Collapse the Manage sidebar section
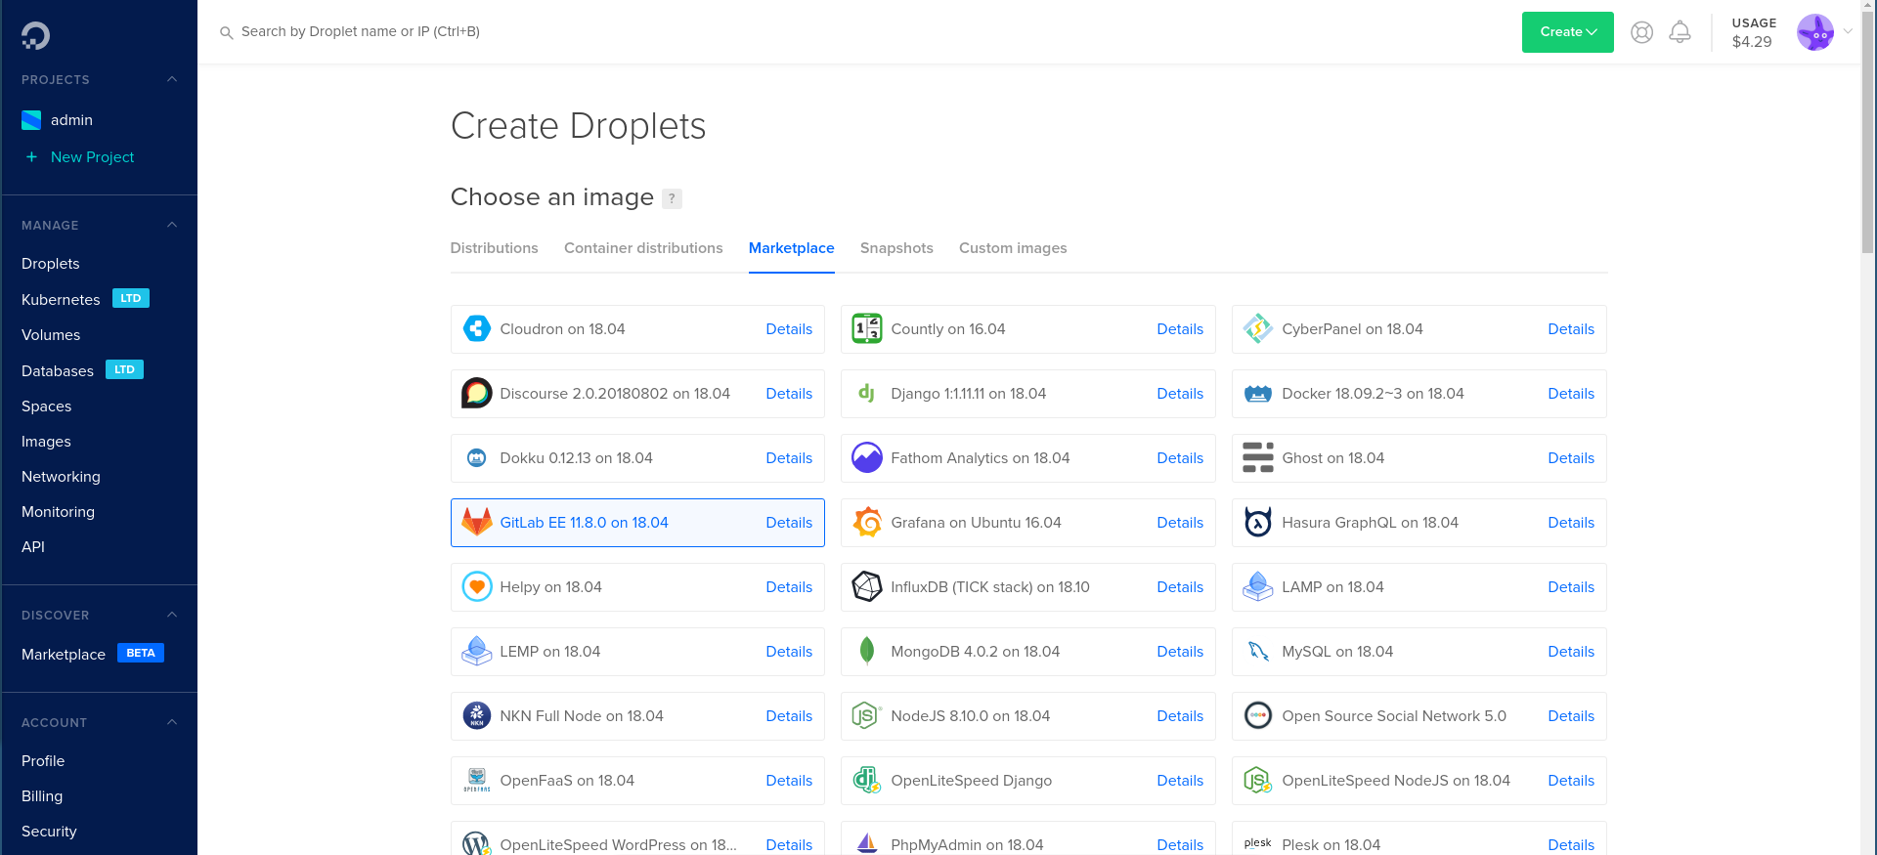Image resolution: width=1877 pixels, height=855 pixels. click(172, 225)
